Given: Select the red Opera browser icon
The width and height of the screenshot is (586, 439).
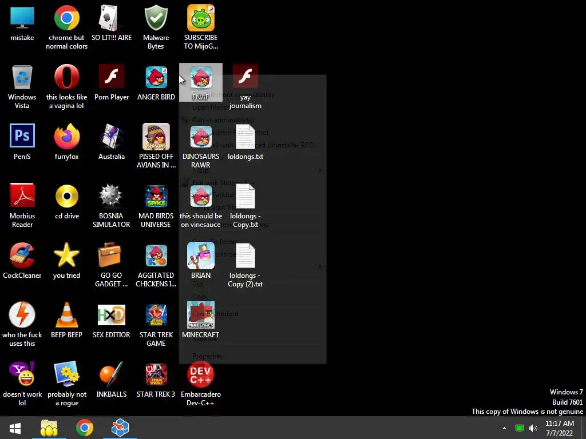Looking at the screenshot, I should point(66,77).
